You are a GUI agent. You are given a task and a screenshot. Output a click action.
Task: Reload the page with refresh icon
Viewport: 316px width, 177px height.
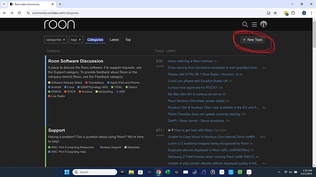[19, 13]
